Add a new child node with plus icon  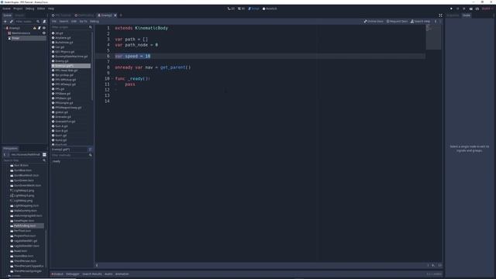(5, 22)
